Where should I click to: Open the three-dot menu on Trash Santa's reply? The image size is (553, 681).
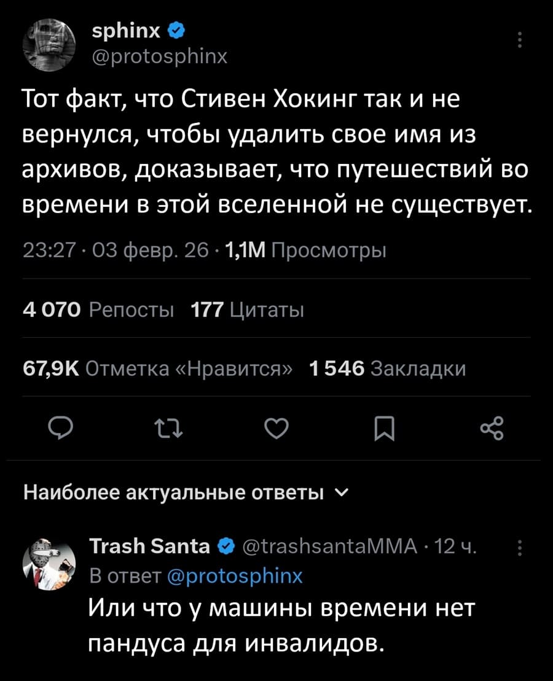point(519,547)
